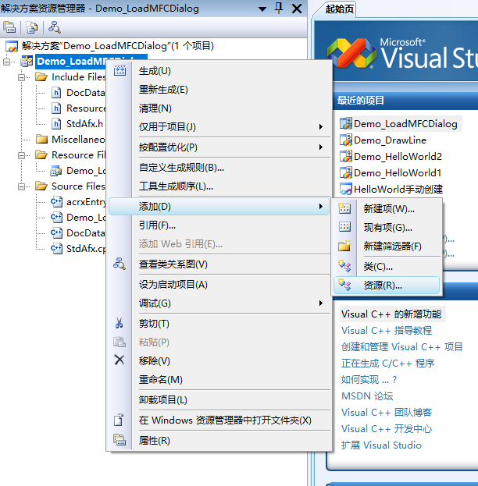478x486 pixels.
Task: Open recent project Demo_HelloWorld1
Action: 398,173
